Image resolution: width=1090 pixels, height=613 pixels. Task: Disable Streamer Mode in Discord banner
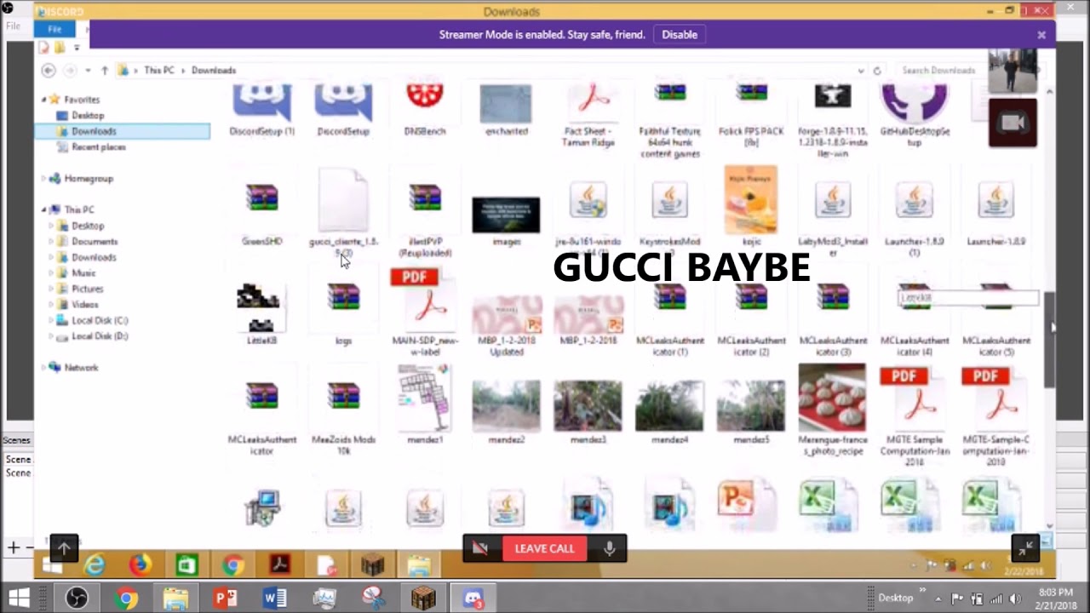pyautogui.click(x=680, y=35)
